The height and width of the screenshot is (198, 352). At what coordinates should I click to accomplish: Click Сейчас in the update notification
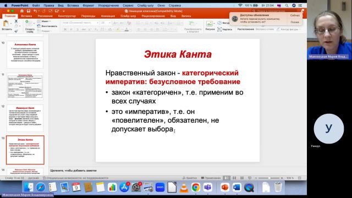point(295,15)
